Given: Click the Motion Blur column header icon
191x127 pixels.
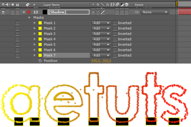Looking at the screenshot, I should pos(117,5).
